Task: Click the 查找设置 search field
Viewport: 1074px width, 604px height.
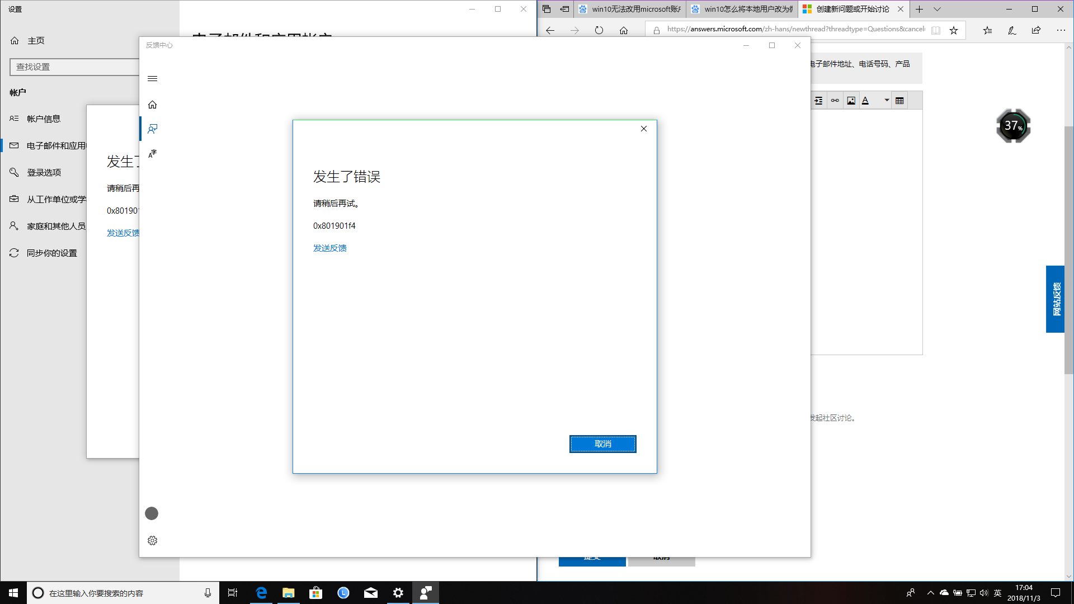Action: [74, 67]
